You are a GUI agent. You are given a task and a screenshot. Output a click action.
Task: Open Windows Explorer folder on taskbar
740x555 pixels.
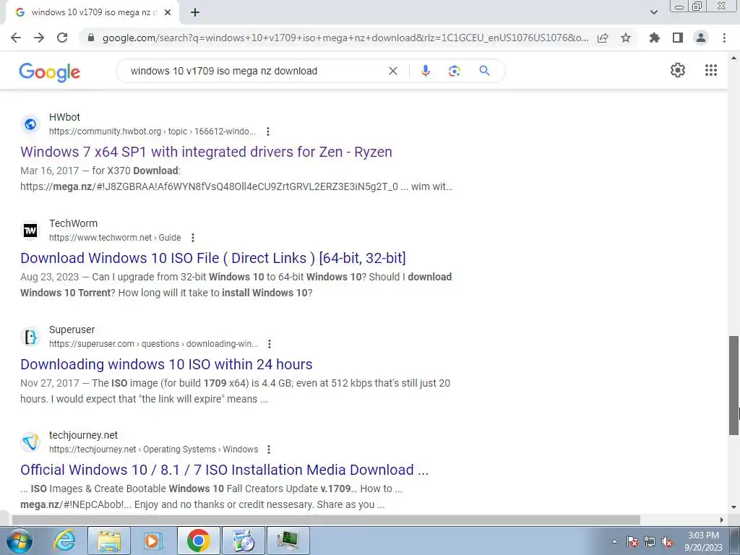(109, 541)
